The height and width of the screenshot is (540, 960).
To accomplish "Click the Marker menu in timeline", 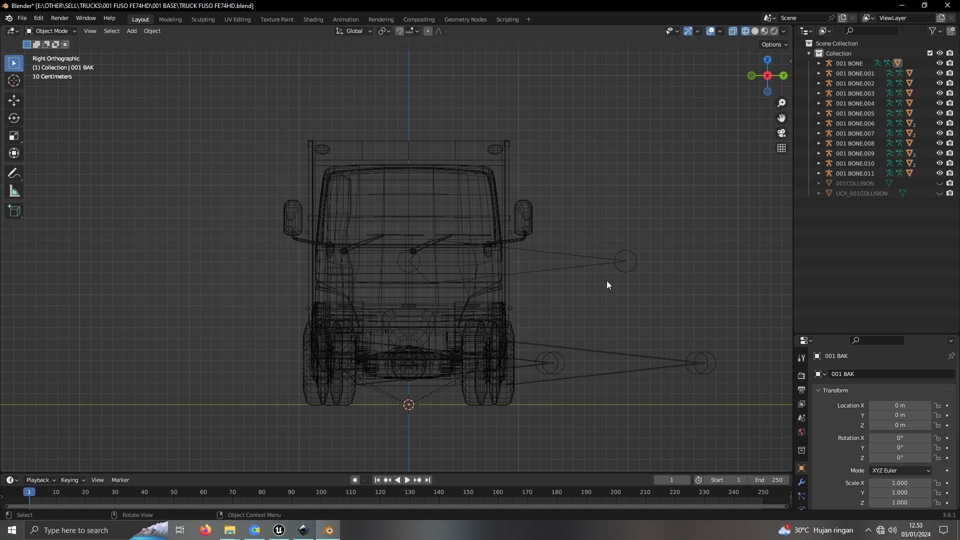I will tap(120, 480).
